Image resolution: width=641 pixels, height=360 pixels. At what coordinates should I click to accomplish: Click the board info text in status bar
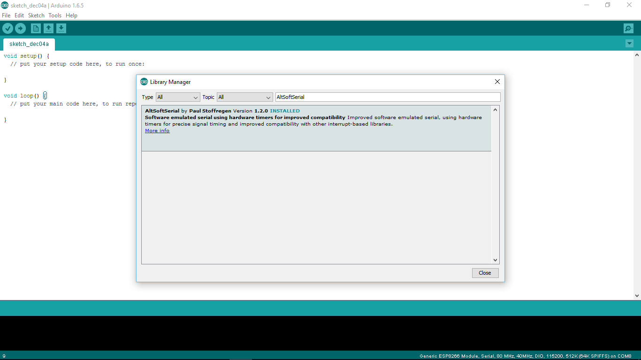pyautogui.click(x=526, y=356)
